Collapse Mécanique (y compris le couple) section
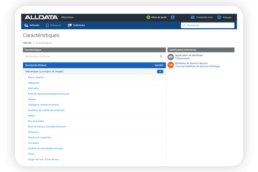The image size is (258, 172). pos(44,71)
